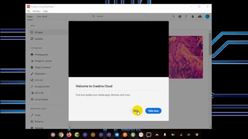248x139 pixels.
Task: Open Google Chrome from the taskbar
Action: coord(61,135)
